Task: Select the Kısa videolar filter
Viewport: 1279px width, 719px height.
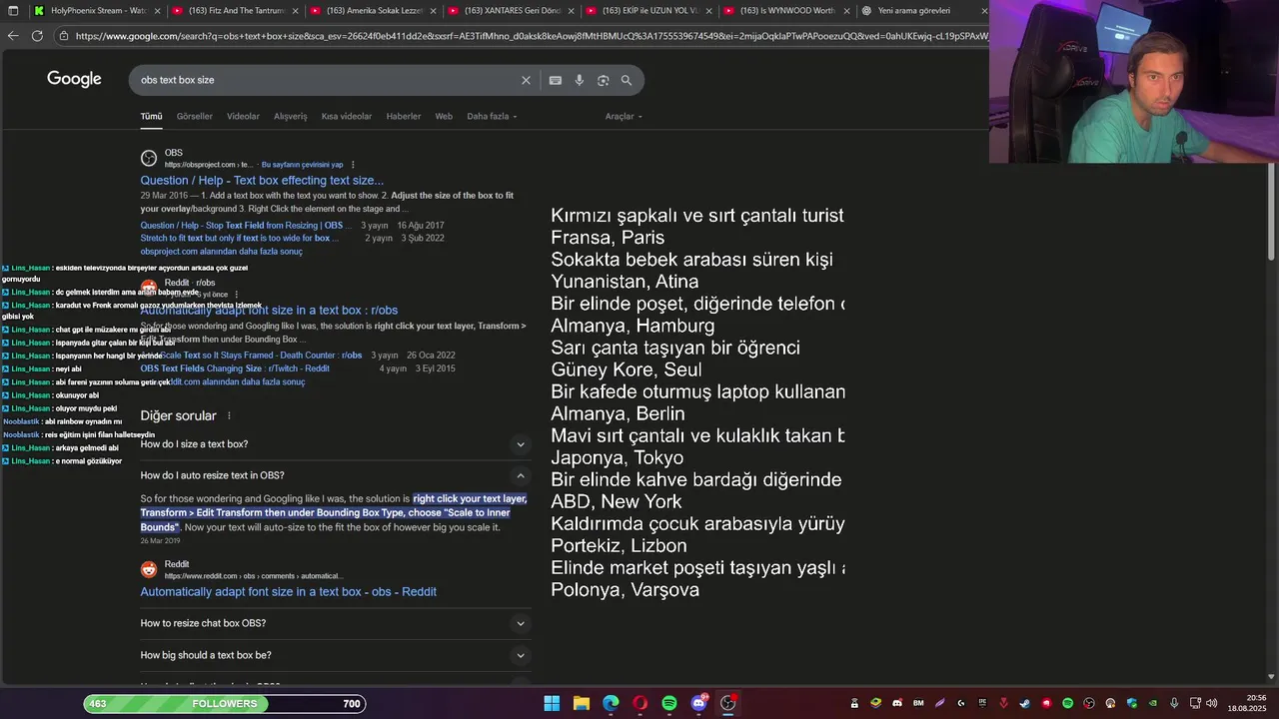Action: click(x=347, y=116)
